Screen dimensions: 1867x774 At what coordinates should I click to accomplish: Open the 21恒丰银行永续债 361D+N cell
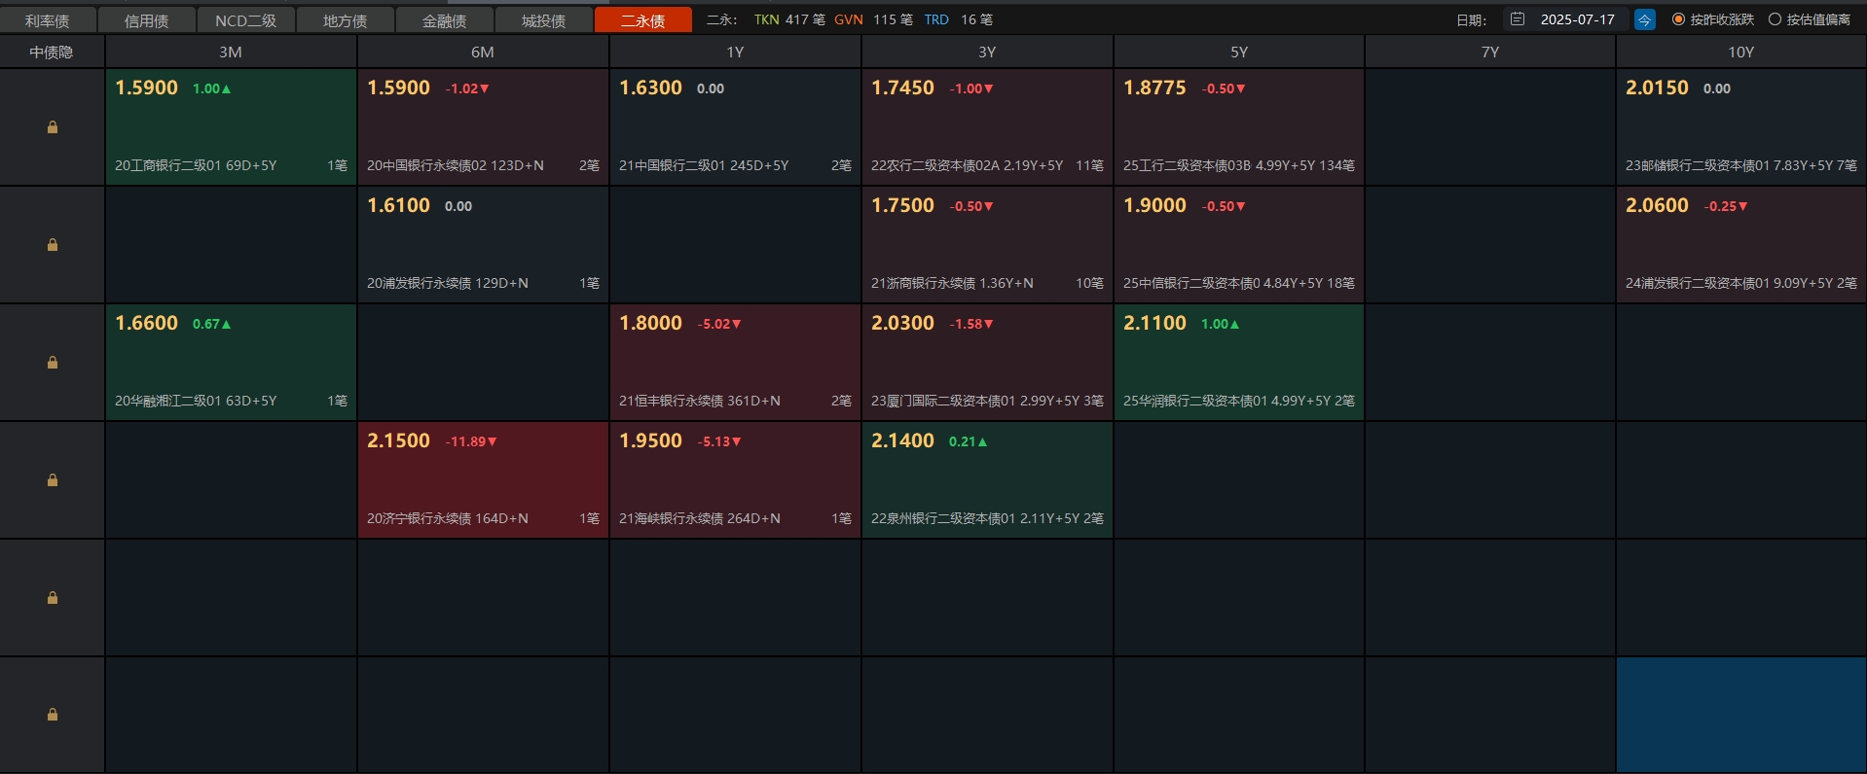tap(735, 363)
